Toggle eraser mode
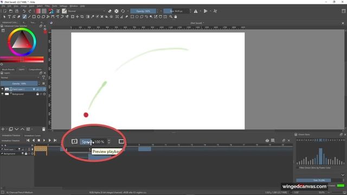Image resolution: width=347 pixels, height=195 pixels. (x=110, y=11)
